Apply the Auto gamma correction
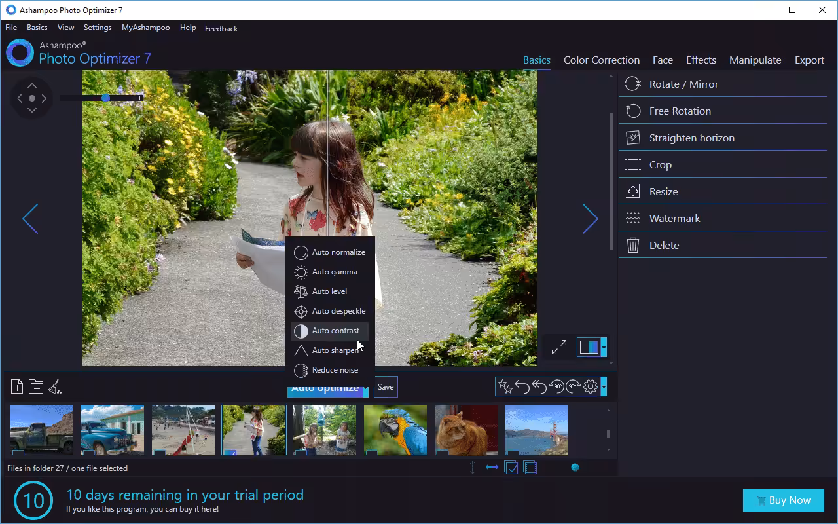 [334, 271]
